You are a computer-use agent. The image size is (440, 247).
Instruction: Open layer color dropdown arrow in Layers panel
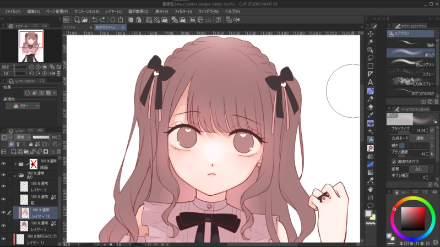[10, 137]
